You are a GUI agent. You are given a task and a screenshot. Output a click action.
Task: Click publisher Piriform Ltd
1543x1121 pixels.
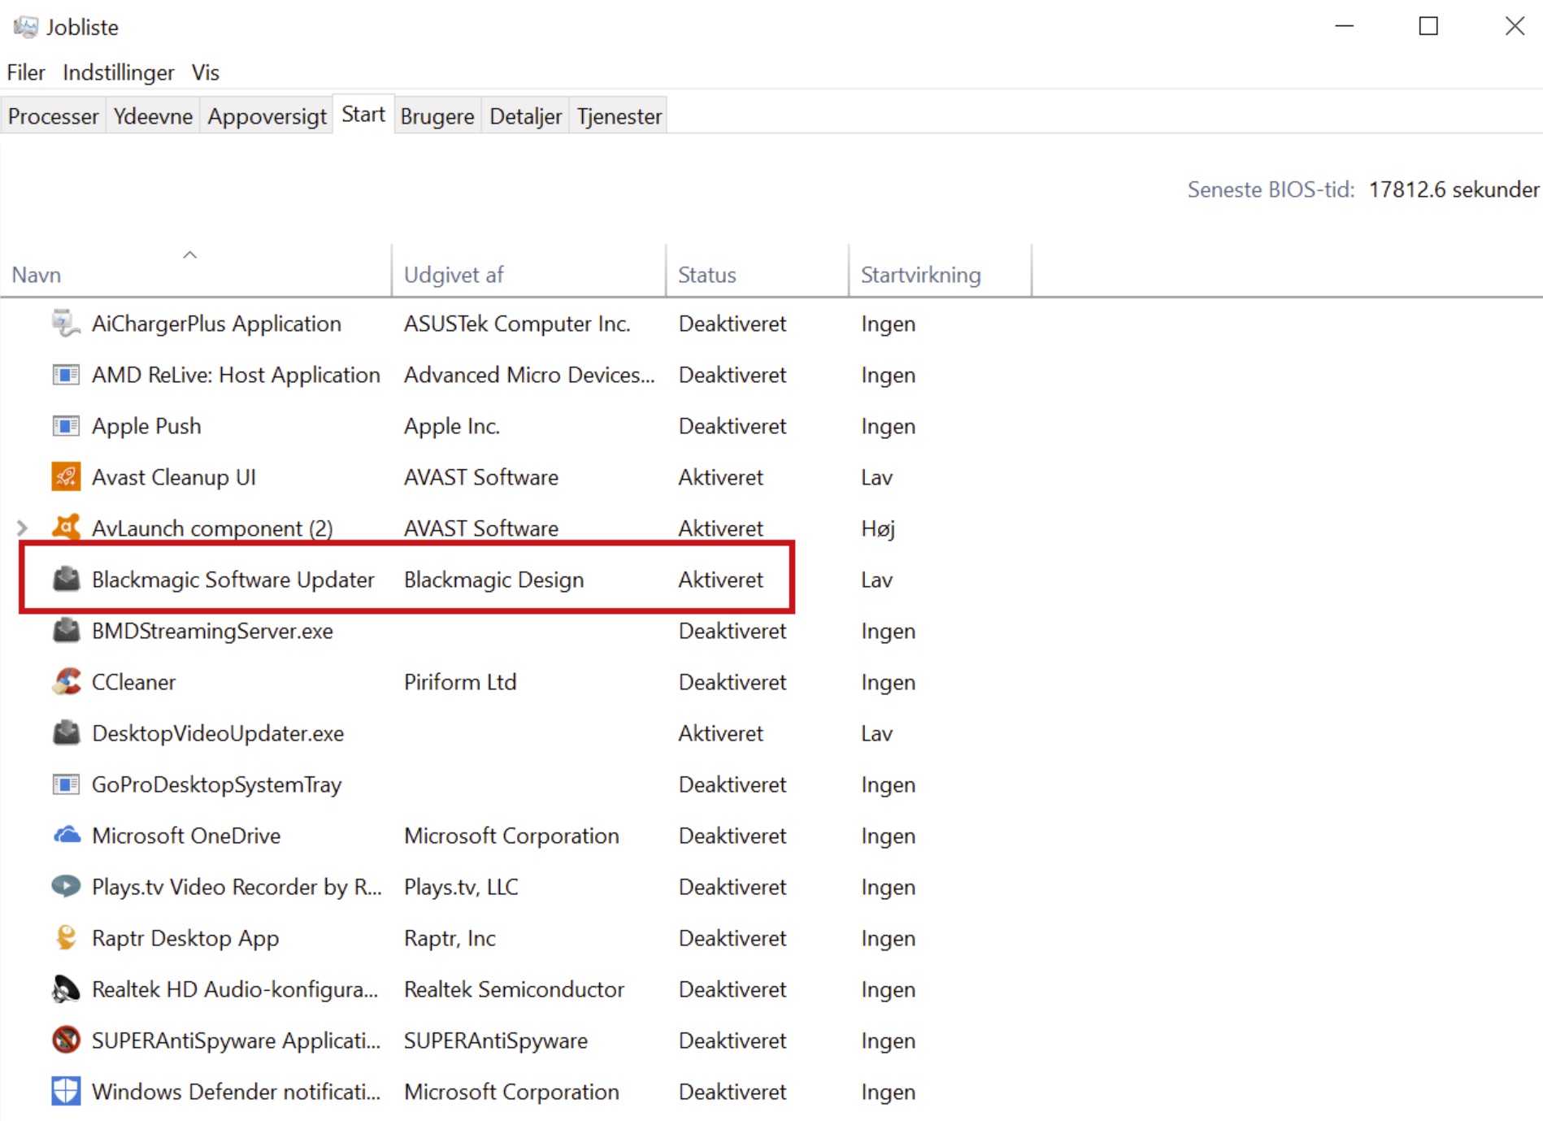(460, 682)
